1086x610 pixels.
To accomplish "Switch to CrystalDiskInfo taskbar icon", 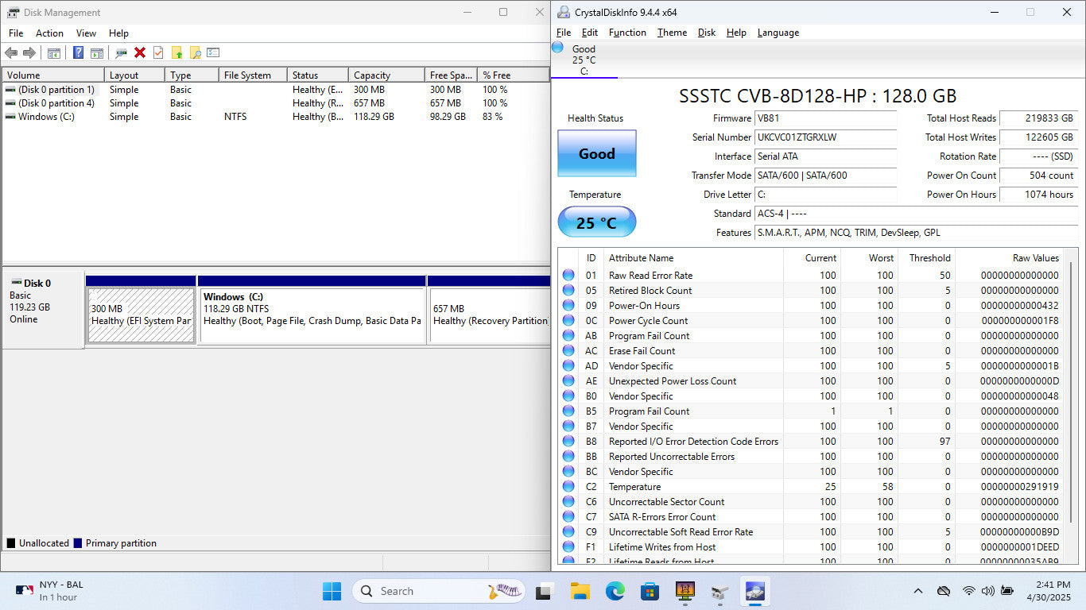I will point(754,591).
